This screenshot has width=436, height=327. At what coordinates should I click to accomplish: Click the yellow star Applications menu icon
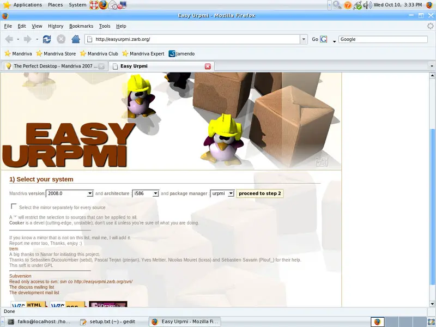click(x=7, y=5)
